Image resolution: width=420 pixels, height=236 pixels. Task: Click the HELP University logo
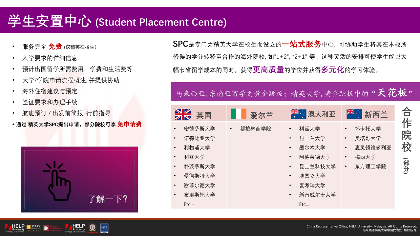click(x=15, y=228)
